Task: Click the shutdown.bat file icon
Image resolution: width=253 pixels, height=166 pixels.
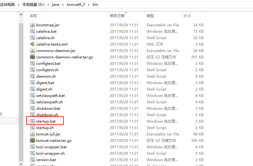Action: pos(33,109)
